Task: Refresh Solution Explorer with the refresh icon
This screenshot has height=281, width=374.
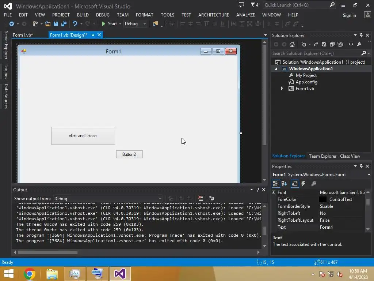Action: tap(324, 44)
